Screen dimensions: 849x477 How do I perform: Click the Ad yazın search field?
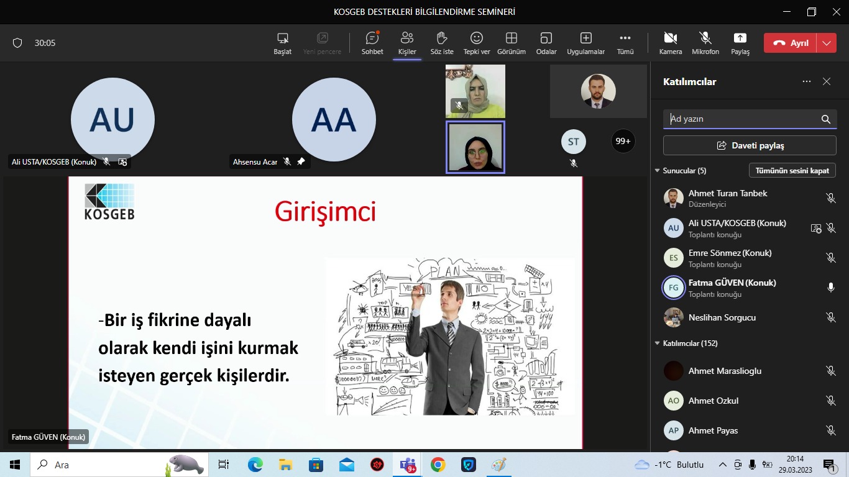coord(743,119)
